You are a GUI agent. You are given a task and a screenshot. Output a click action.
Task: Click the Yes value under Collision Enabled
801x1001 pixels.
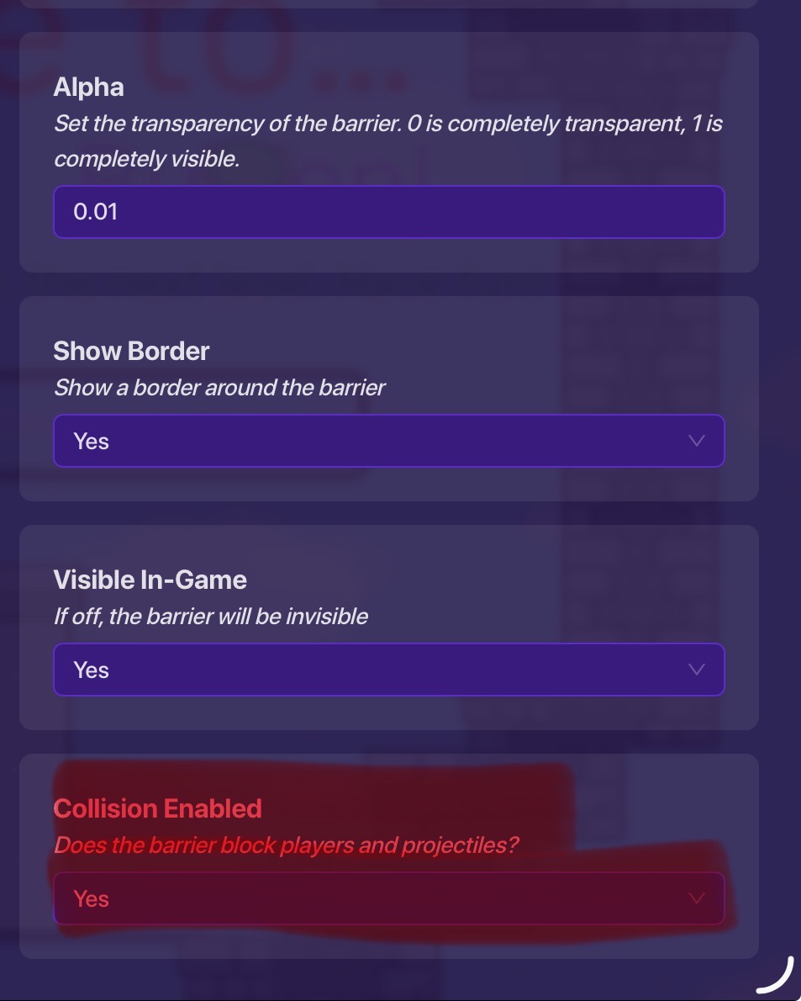click(91, 898)
